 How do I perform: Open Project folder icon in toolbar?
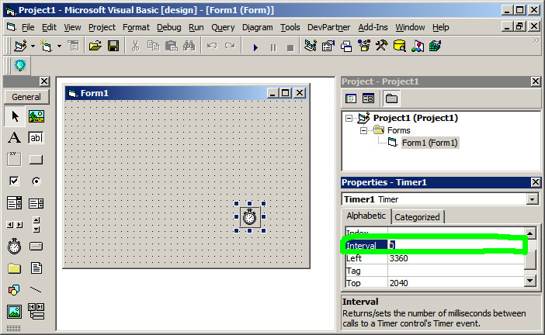click(95, 47)
